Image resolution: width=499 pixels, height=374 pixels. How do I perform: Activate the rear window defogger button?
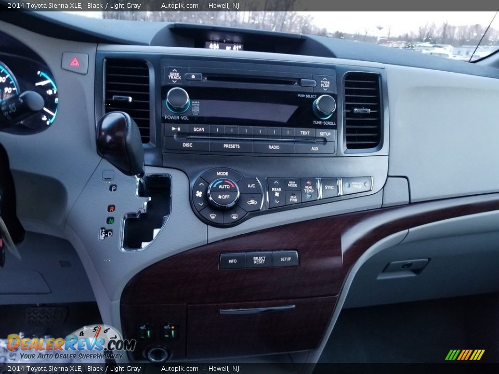[234, 217]
